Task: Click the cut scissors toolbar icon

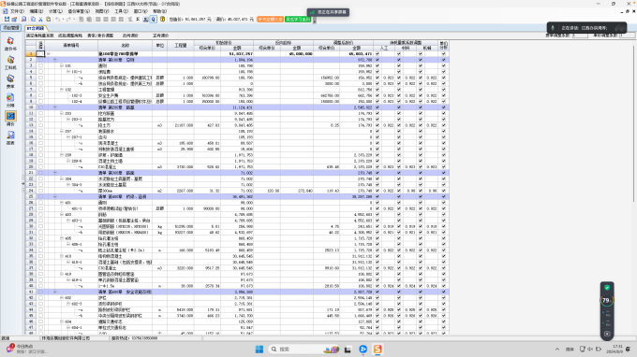Action: point(40,19)
